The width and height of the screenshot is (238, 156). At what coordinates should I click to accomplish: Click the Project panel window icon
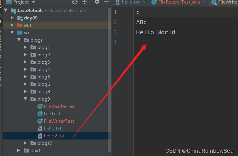tap(9, 2)
